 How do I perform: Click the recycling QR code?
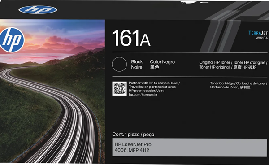[x=119, y=88]
